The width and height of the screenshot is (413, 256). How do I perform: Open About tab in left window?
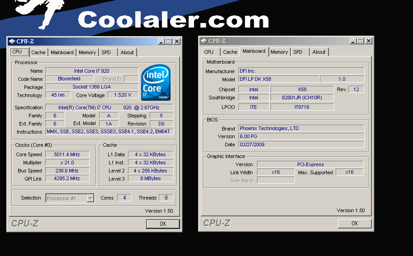[x=127, y=52]
